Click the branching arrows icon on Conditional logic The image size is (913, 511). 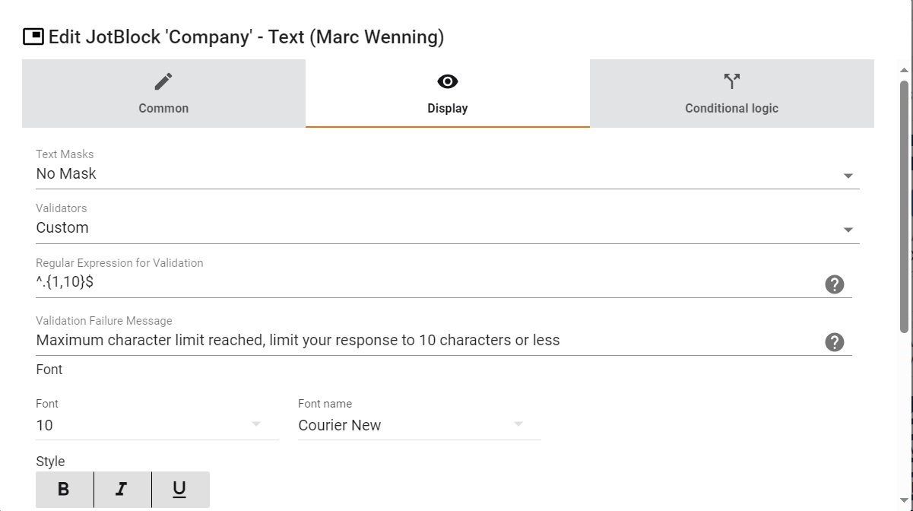pyautogui.click(x=731, y=81)
